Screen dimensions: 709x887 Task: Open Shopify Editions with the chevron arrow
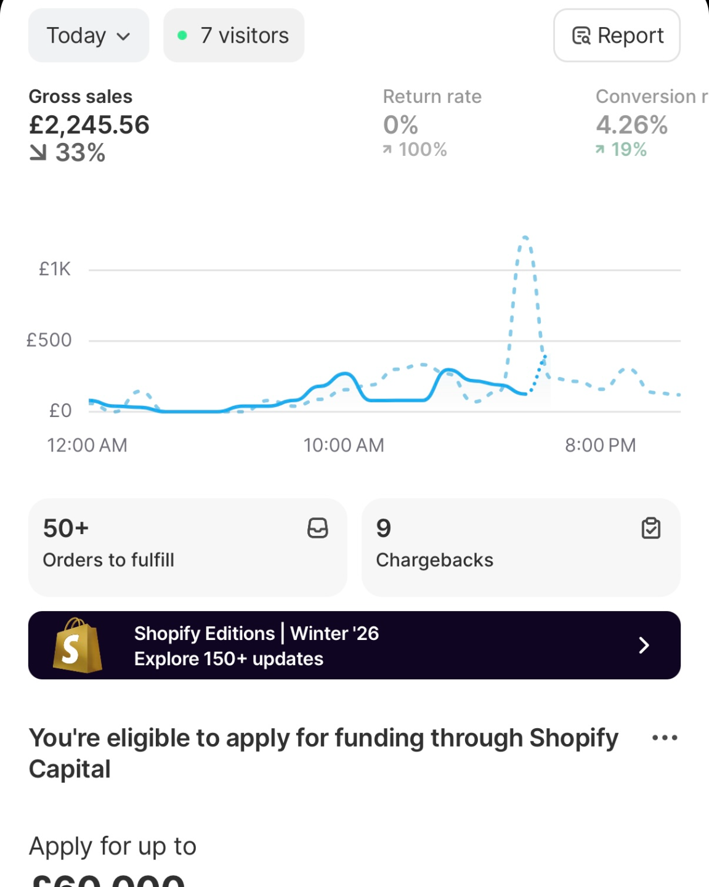pyautogui.click(x=644, y=646)
